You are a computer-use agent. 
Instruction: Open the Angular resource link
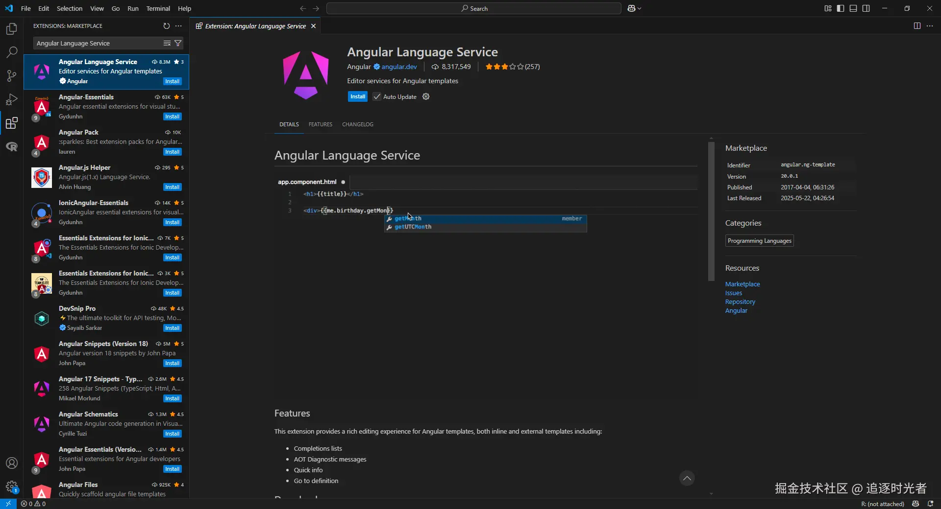(736, 310)
